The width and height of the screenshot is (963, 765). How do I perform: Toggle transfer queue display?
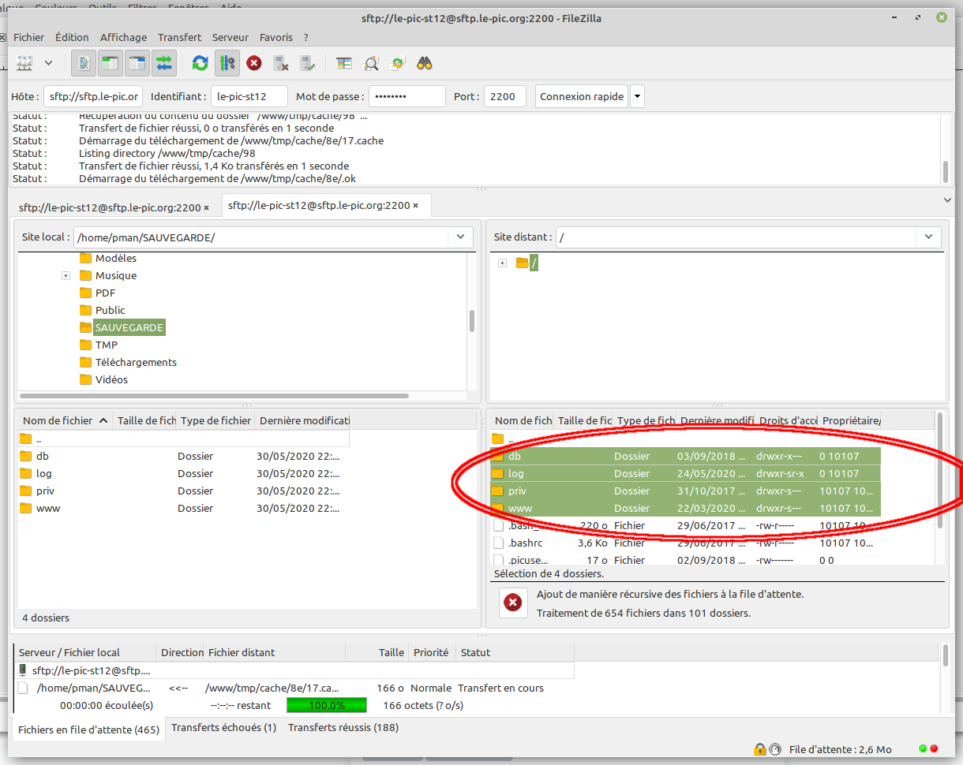click(164, 63)
